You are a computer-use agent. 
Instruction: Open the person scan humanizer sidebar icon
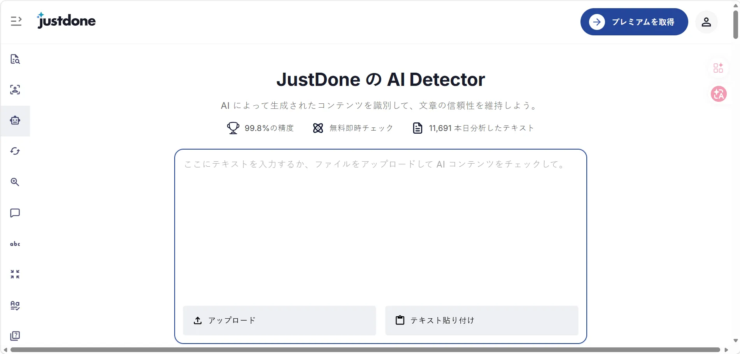[x=15, y=90]
